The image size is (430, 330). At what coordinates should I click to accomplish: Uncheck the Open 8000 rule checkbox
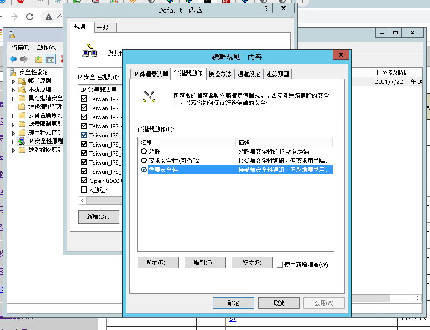[x=84, y=181]
